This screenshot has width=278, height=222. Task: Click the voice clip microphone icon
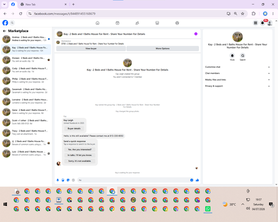click(58, 180)
